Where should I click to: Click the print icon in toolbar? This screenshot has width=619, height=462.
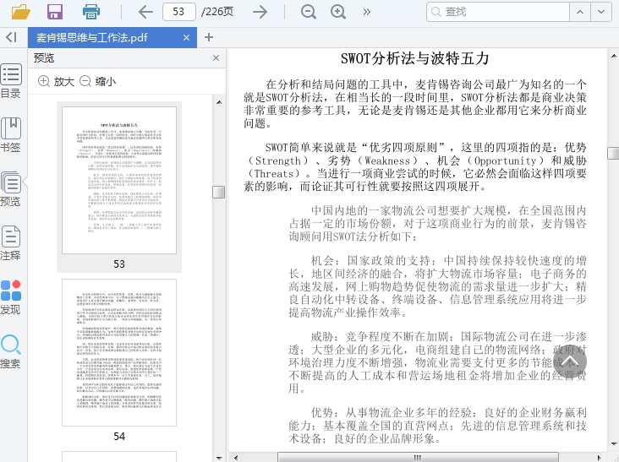tap(91, 12)
